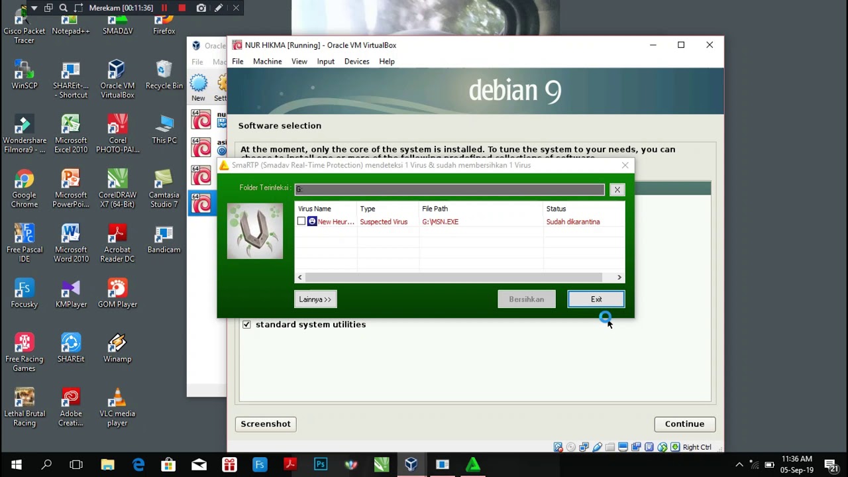Select WinSCP desktop shortcut
848x477 pixels.
25,75
